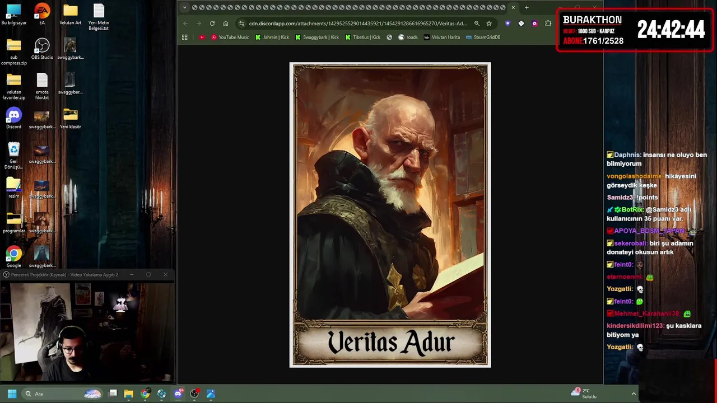Viewport: 717px width, 403px height.
Task: Open the Velutan Art folder
Action: point(71,15)
